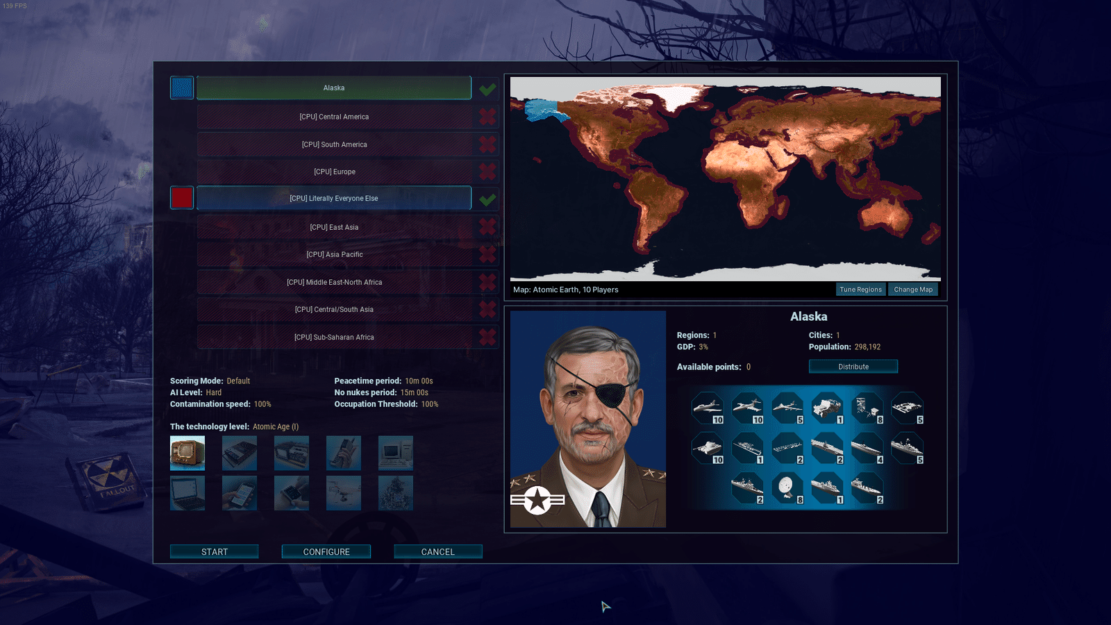The image size is (1111, 625).
Task: Select the [CPU] Asia Pacific slot
Action: tap(334, 254)
